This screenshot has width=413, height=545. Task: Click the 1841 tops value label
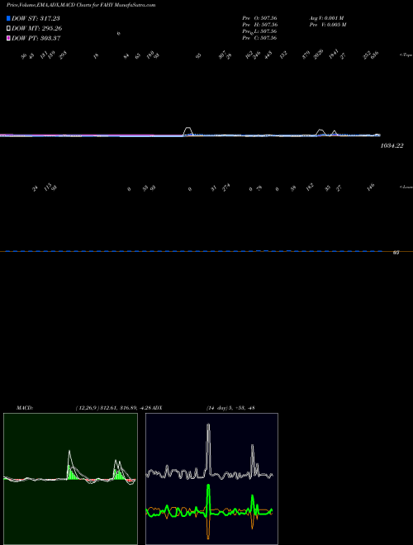[334, 54]
